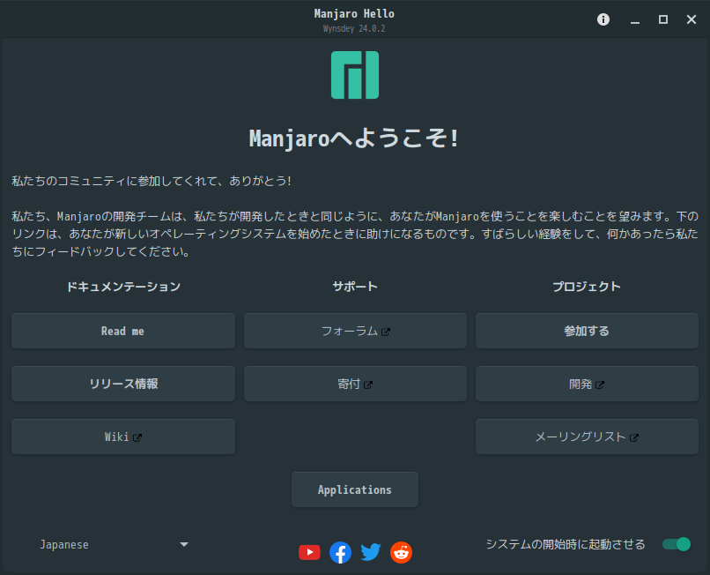This screenshot has width=710, height=575.
Task: Maximize the Manjaro Hello window
Action: [663, 19]
